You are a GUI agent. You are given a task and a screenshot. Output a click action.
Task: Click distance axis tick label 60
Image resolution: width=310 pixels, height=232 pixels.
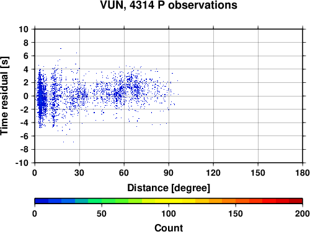coord(124,173)
